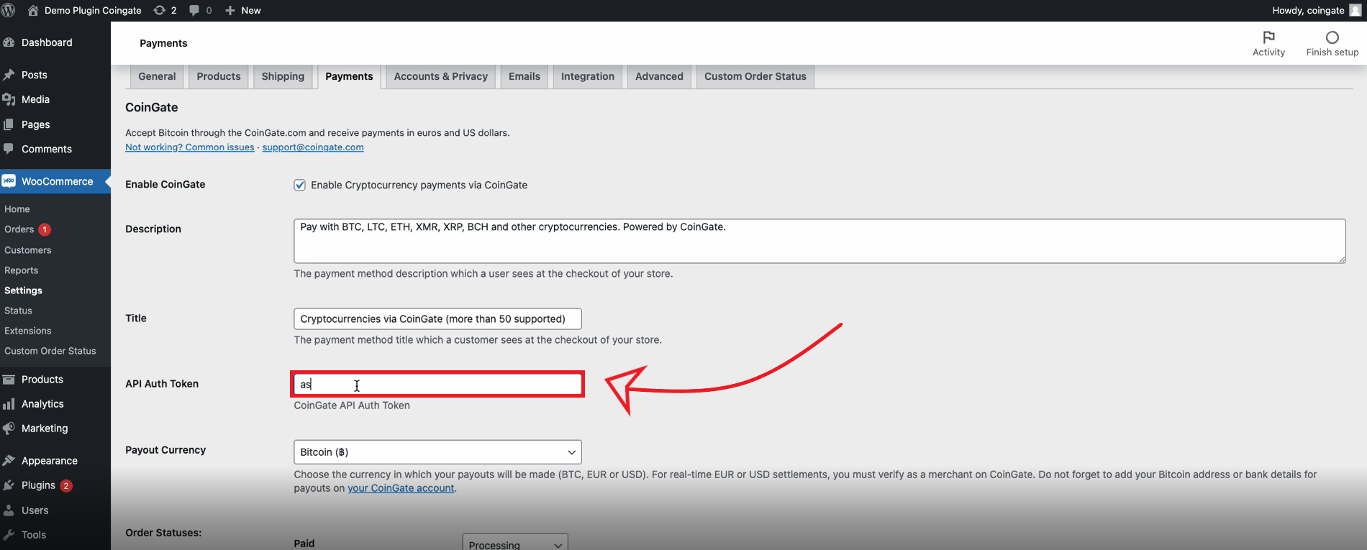The height and width of the screenshot is (550, 1367).
Task: Click the Howdy, coingate account text
Action: [x=1308, y=10]
